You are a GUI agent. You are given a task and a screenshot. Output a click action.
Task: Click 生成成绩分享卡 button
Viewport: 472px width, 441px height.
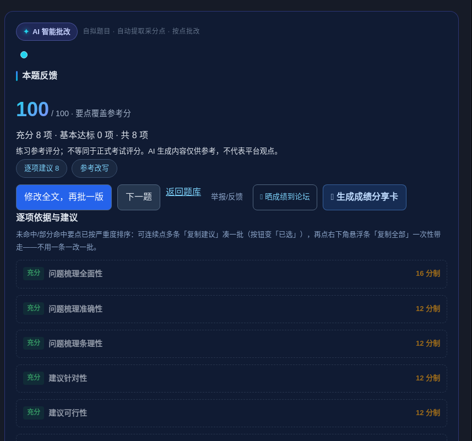pos(365,197)
